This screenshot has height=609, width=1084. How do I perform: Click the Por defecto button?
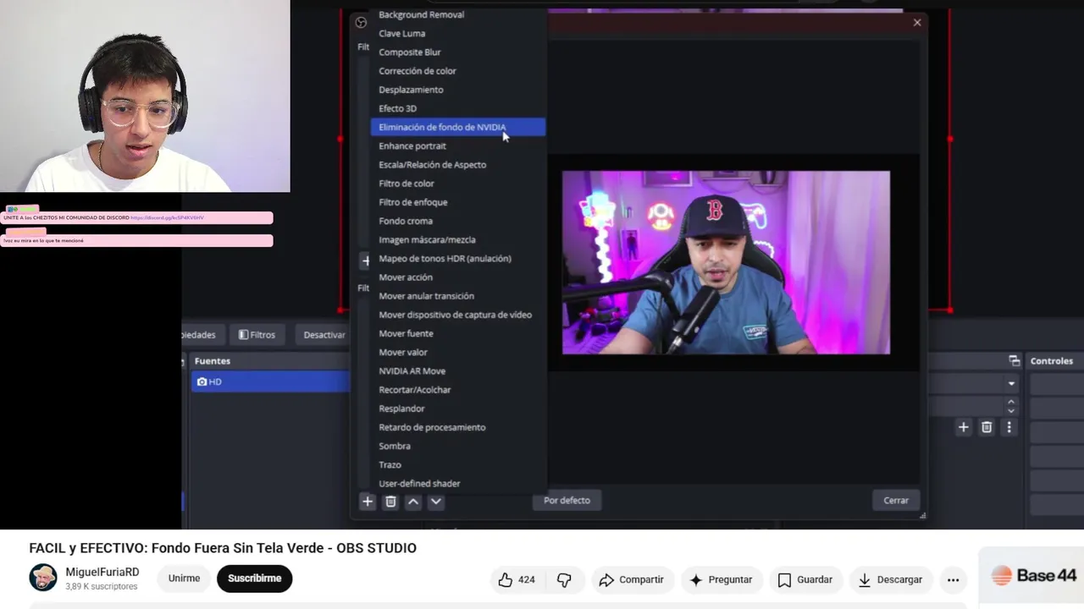click(x=567, y=500)
